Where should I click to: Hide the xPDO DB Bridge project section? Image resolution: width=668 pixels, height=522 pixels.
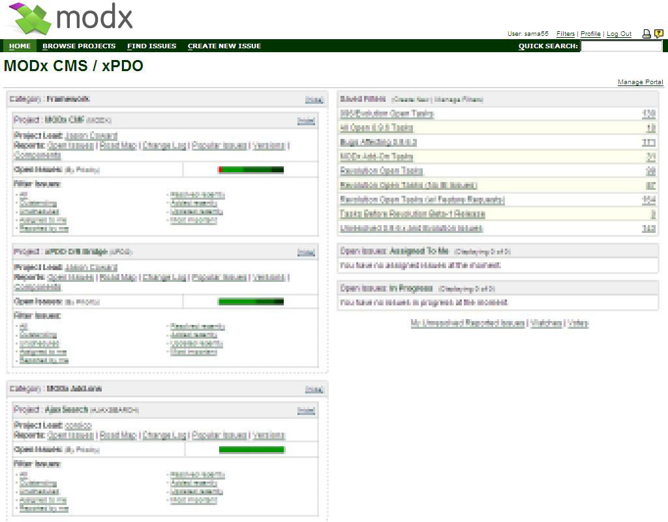306,253
